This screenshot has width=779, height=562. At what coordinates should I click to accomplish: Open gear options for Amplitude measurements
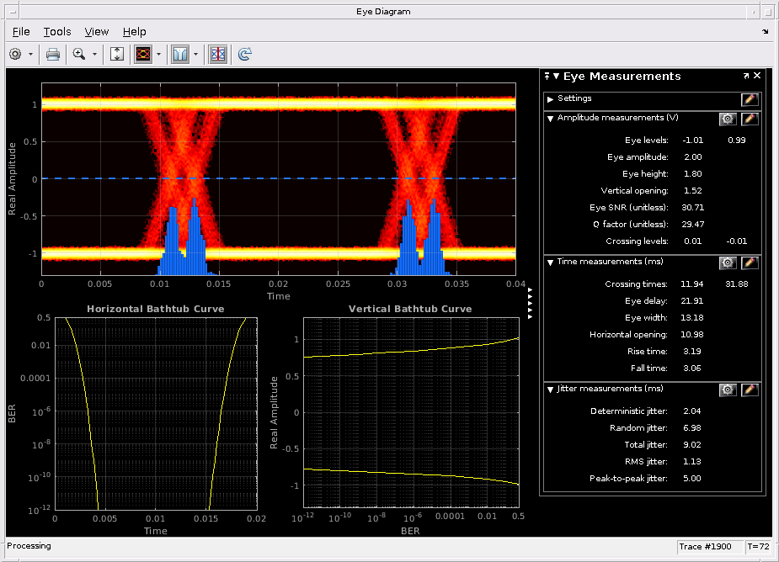(x=728, y=119)
